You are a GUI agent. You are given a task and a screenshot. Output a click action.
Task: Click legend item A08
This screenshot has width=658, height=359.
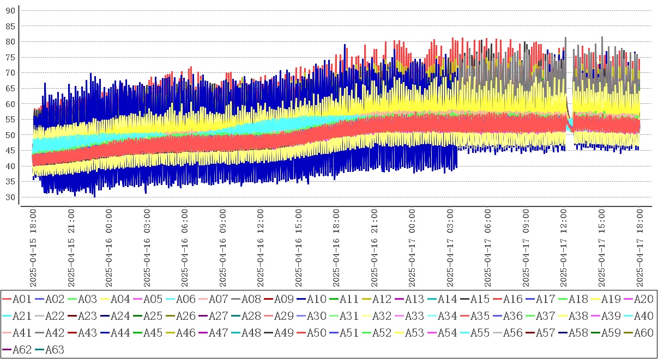click(250, 299)
